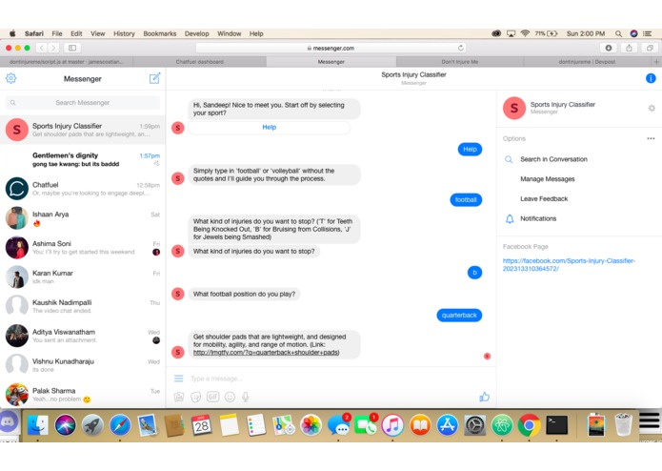Screen dimensions: 662x471
Task: Open Notification Center menu bar icon
Action: click(647, 33)
